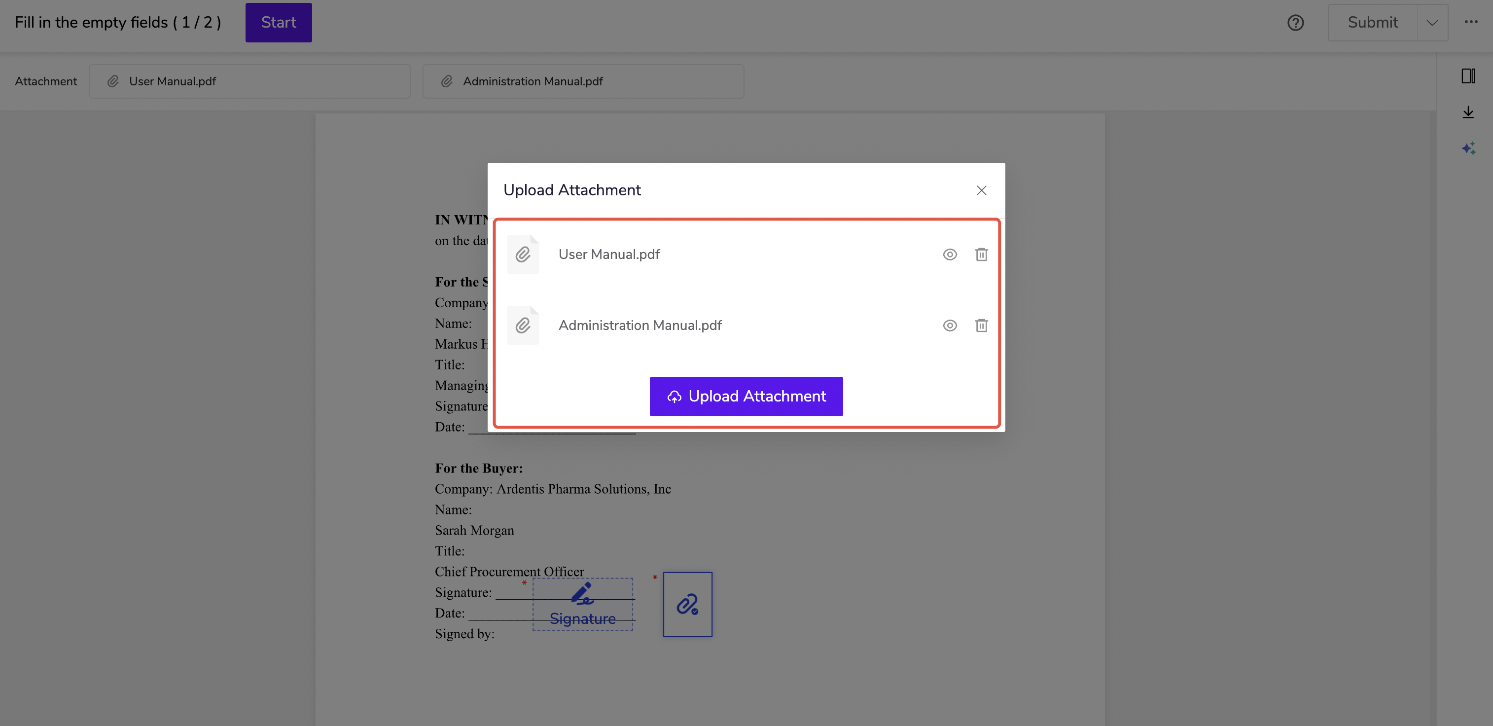Close the Upload Attachment dialog

point(981,190)
